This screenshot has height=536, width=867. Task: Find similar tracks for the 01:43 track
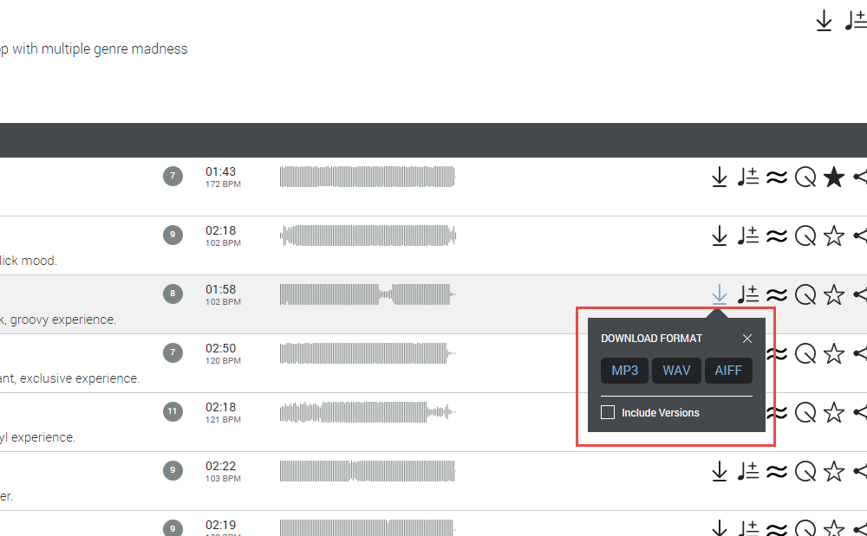point(777,178)
